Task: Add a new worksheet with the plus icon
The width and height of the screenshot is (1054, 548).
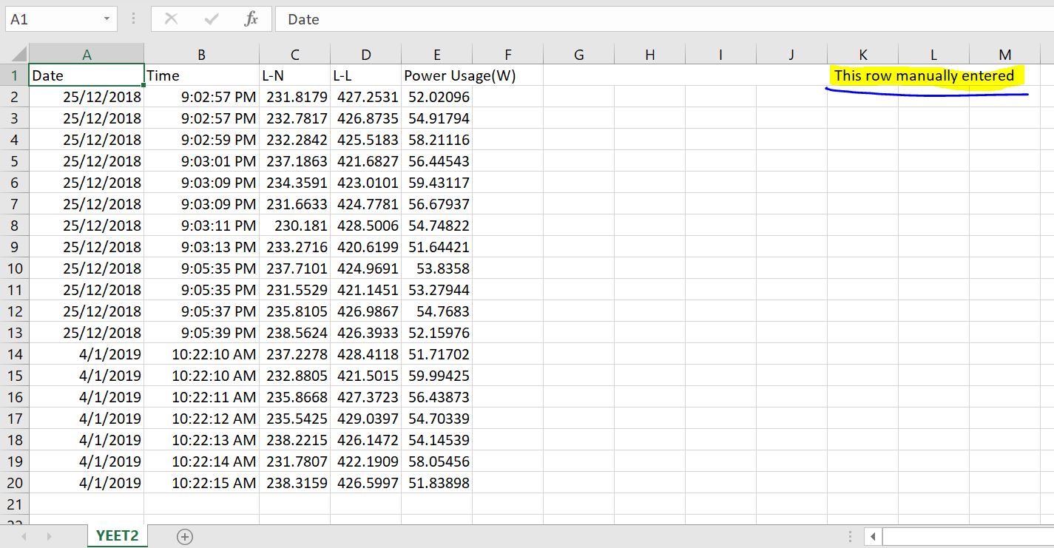Action: click(184, 535)
